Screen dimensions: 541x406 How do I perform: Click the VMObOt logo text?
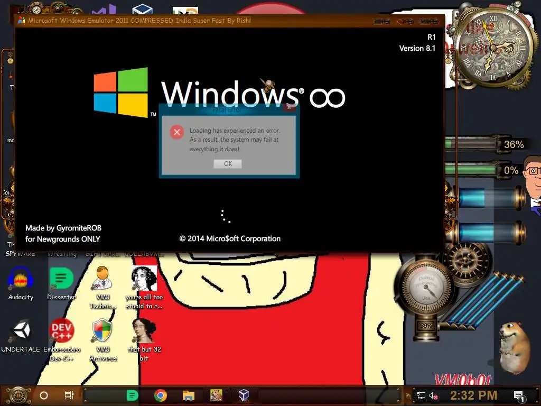pos(462,380)
